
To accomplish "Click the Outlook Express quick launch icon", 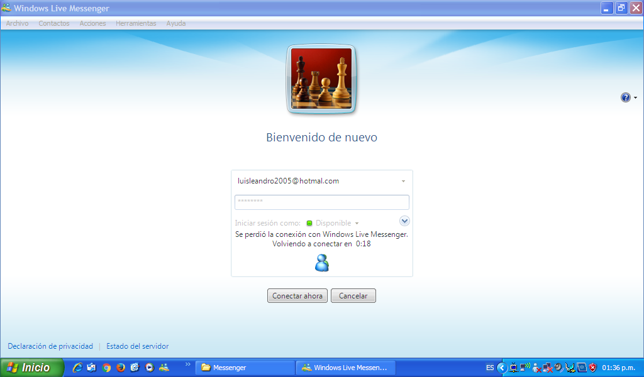I will [92, 368].
